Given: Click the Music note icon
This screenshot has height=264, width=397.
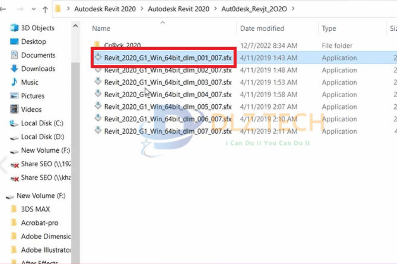Looking at the screenshot, I should tap(14, 82).
